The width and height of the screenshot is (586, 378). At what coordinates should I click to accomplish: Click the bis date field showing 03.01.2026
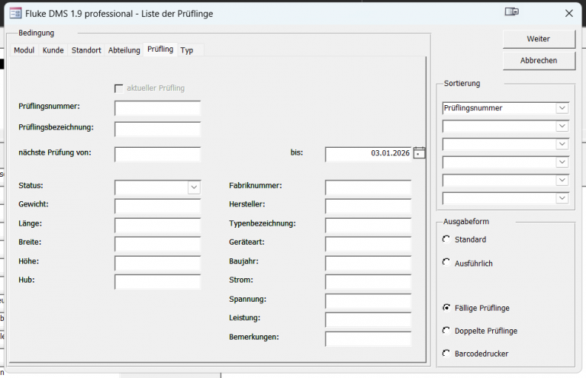click(x=368, y=154)
